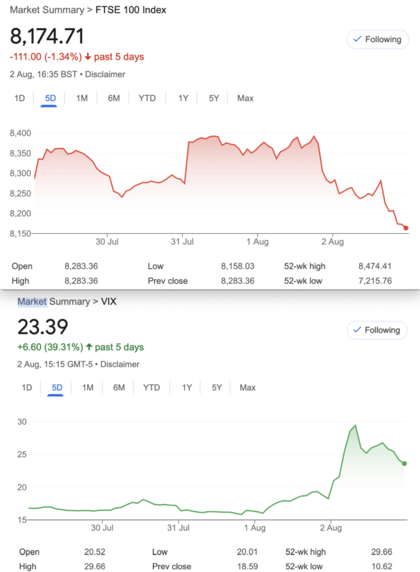Select the Max range on the FTSE chart
This screenshot has height=572, width=420.
(x=246, y=98)
